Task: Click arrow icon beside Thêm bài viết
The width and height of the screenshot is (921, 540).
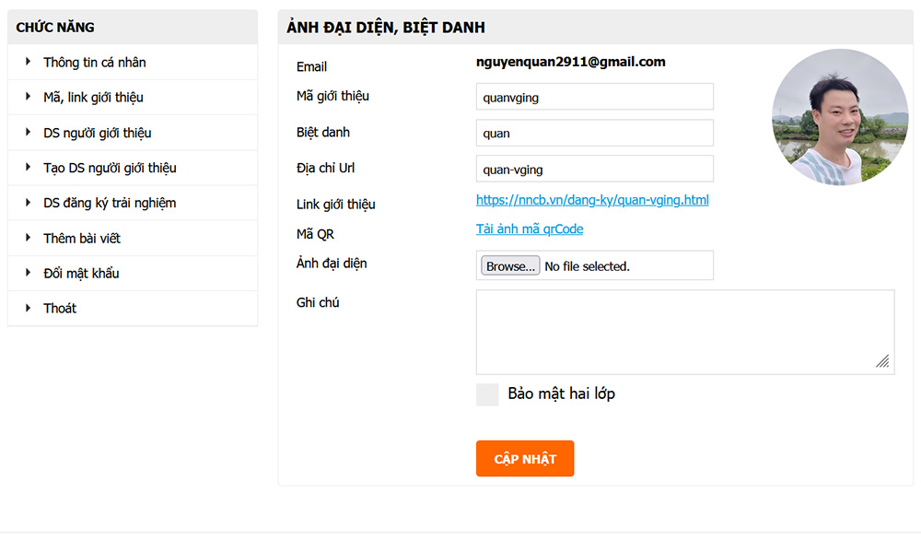Action: pyautogui.click(x=29, y=238)
